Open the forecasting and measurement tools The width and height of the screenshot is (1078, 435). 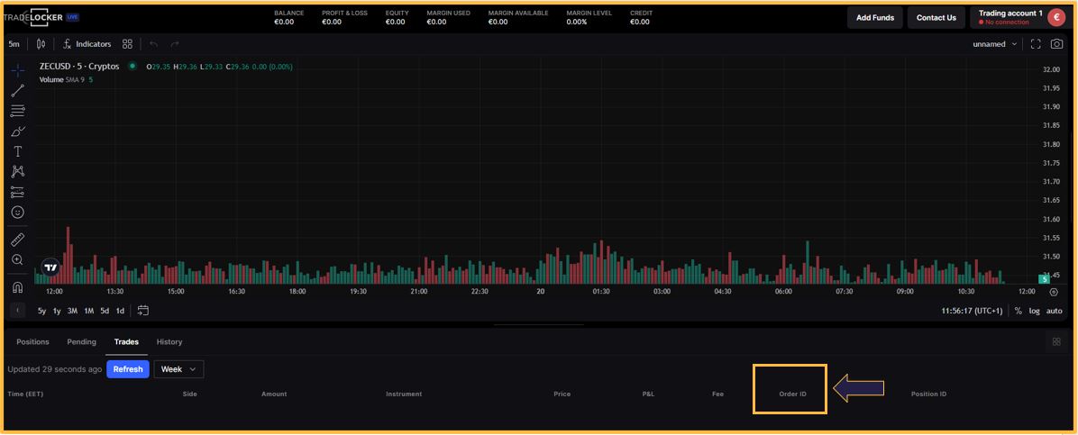click(x=18, y=192)
